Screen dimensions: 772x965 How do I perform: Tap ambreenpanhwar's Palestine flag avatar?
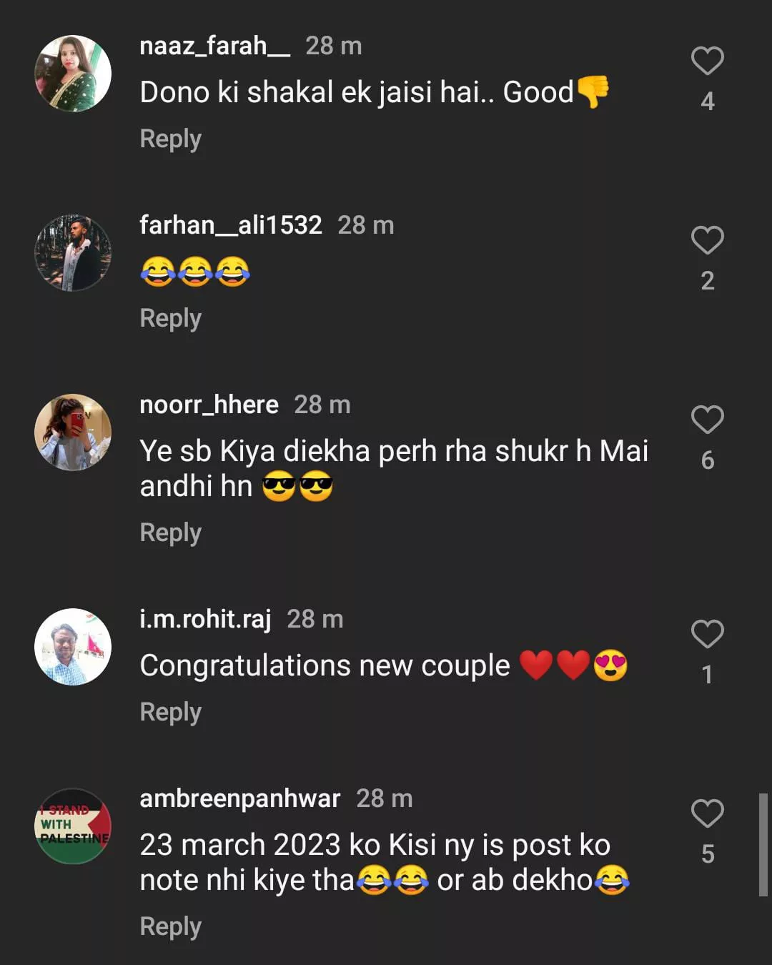(x=73, y=826)
